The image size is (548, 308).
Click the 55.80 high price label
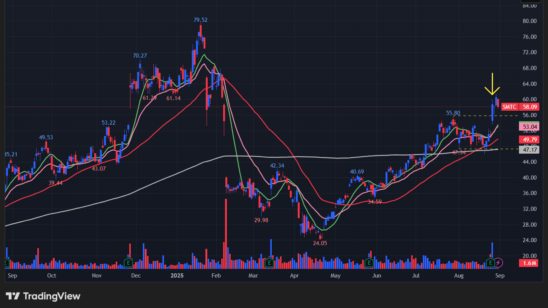tap(453, 113)
